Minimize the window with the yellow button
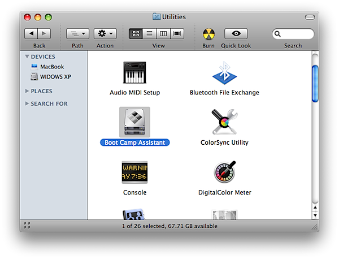The height and width of the screenshot is (259, 339). click(38, 17)
